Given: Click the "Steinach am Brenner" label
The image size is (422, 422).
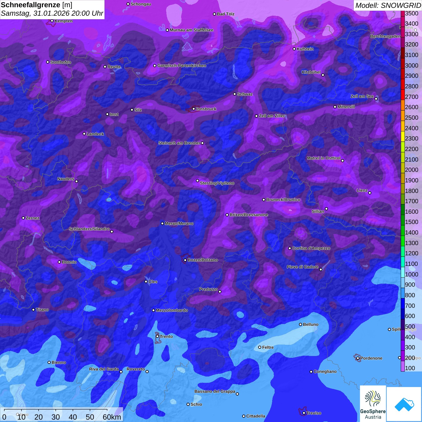Looking at the screenshot, I should (179, 143).
